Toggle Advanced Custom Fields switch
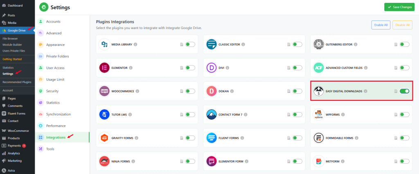419x174 pixels. (405, 68)
